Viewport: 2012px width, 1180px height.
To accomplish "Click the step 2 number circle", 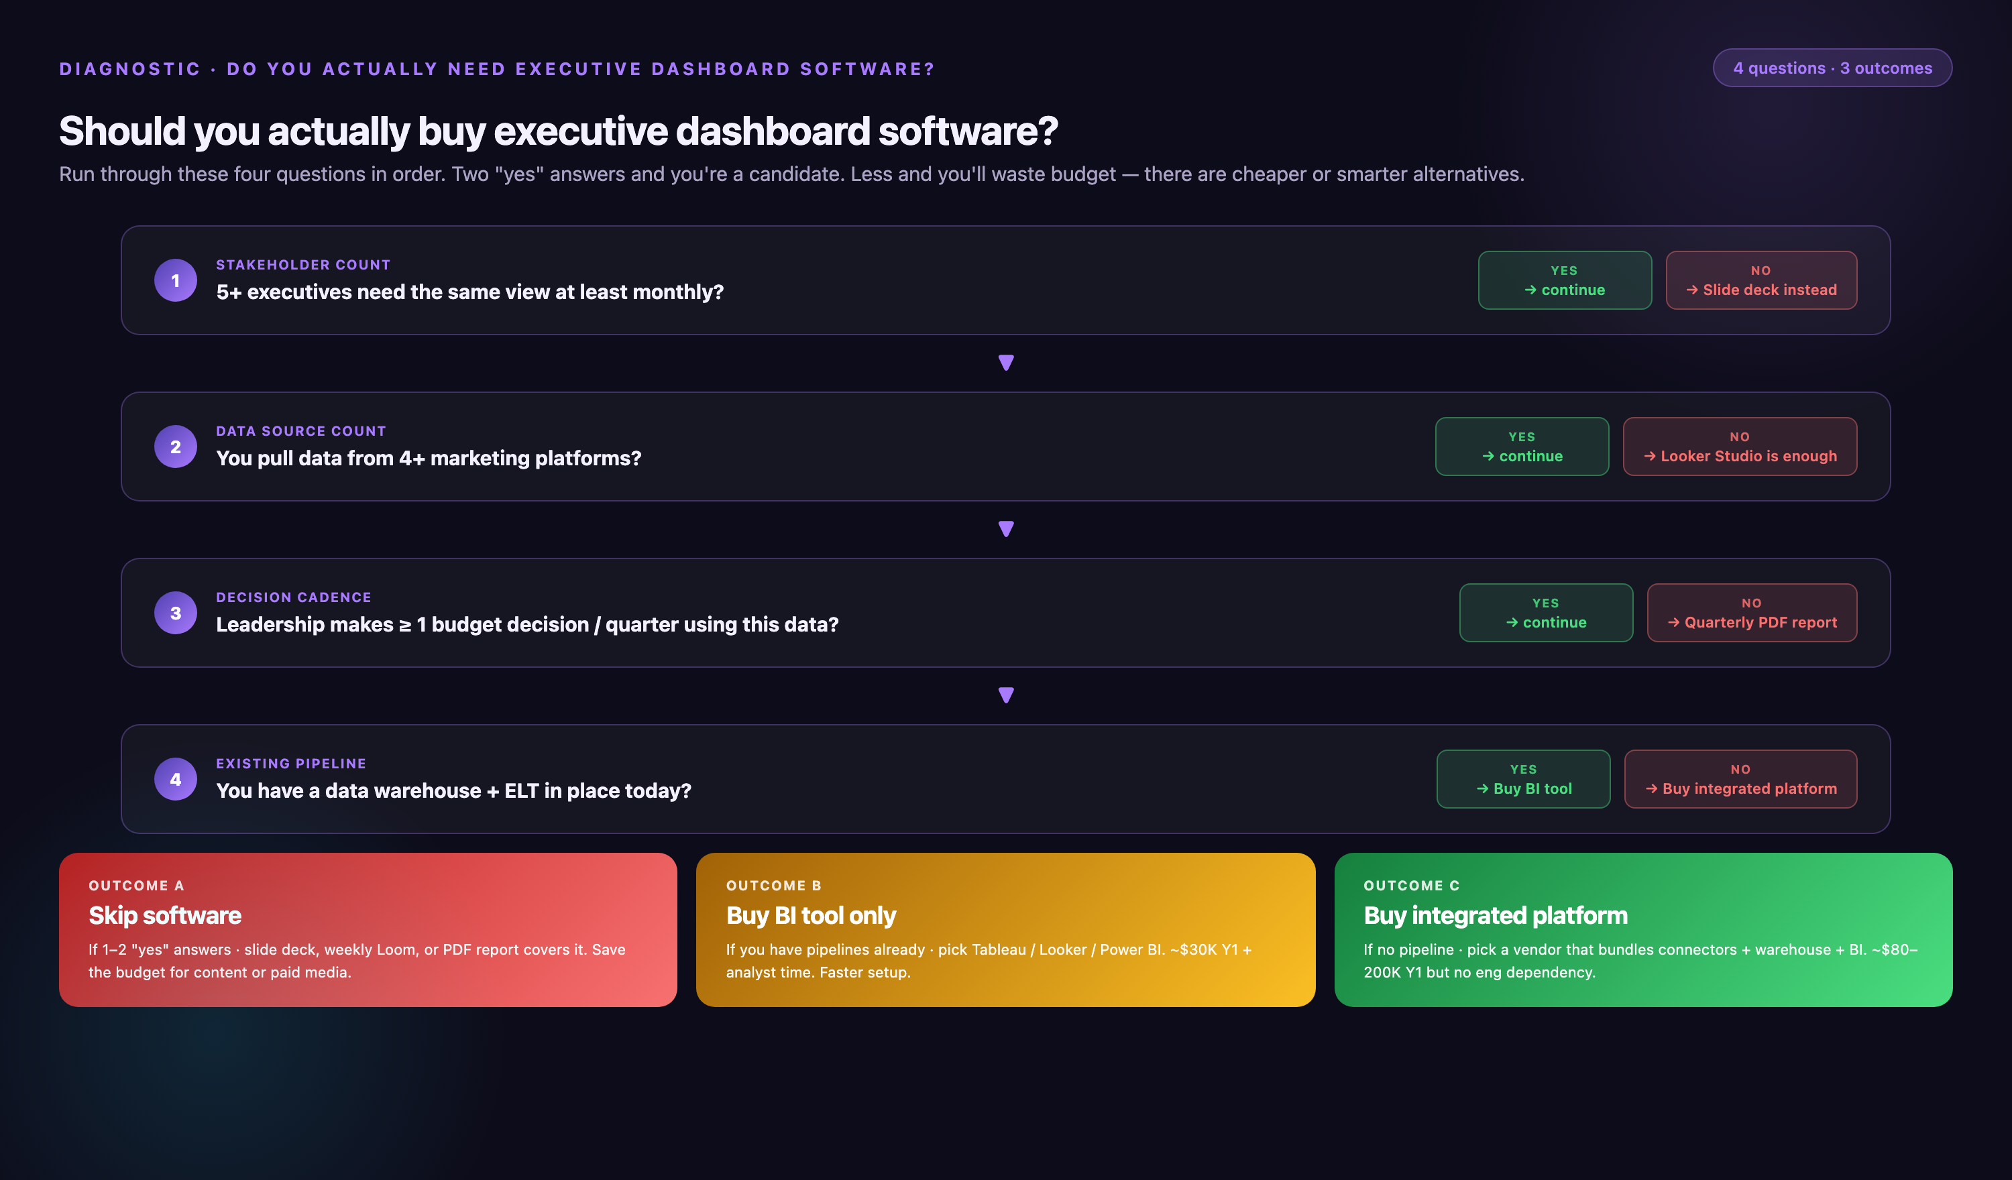I will (x=176, y=447).
